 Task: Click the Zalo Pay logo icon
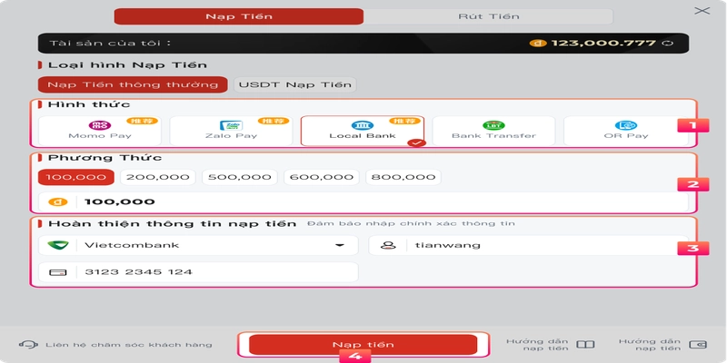(x=231, y=125)
